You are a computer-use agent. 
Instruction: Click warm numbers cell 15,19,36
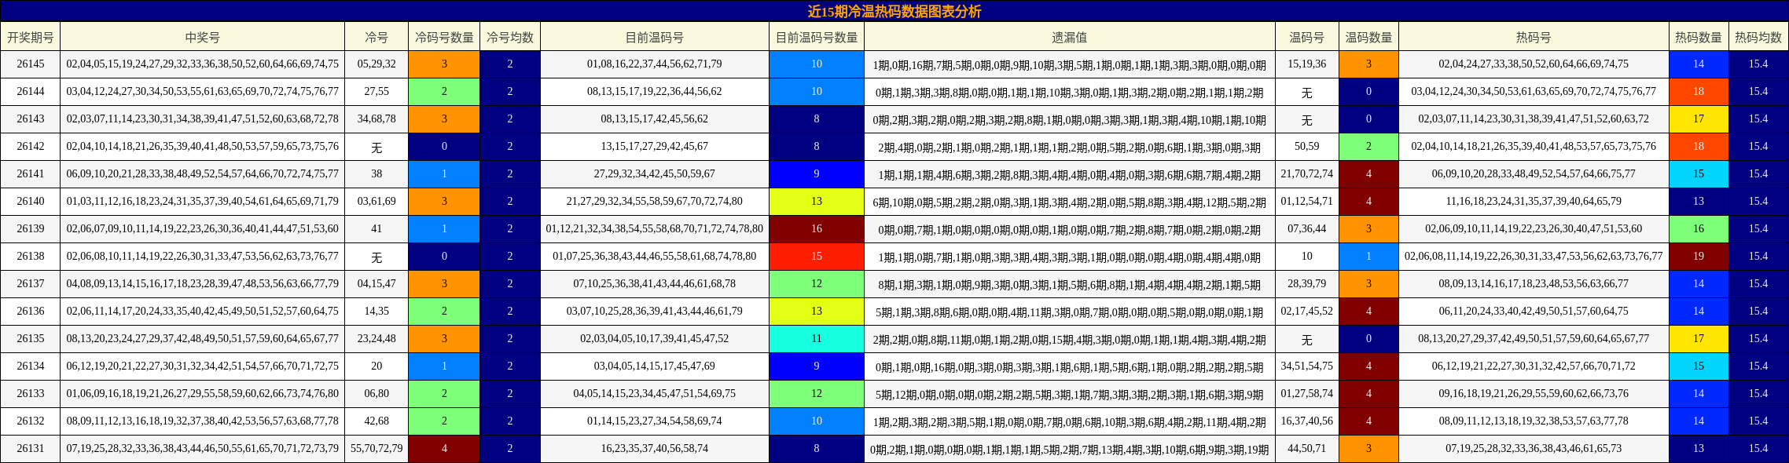[x=1307, y=64]
